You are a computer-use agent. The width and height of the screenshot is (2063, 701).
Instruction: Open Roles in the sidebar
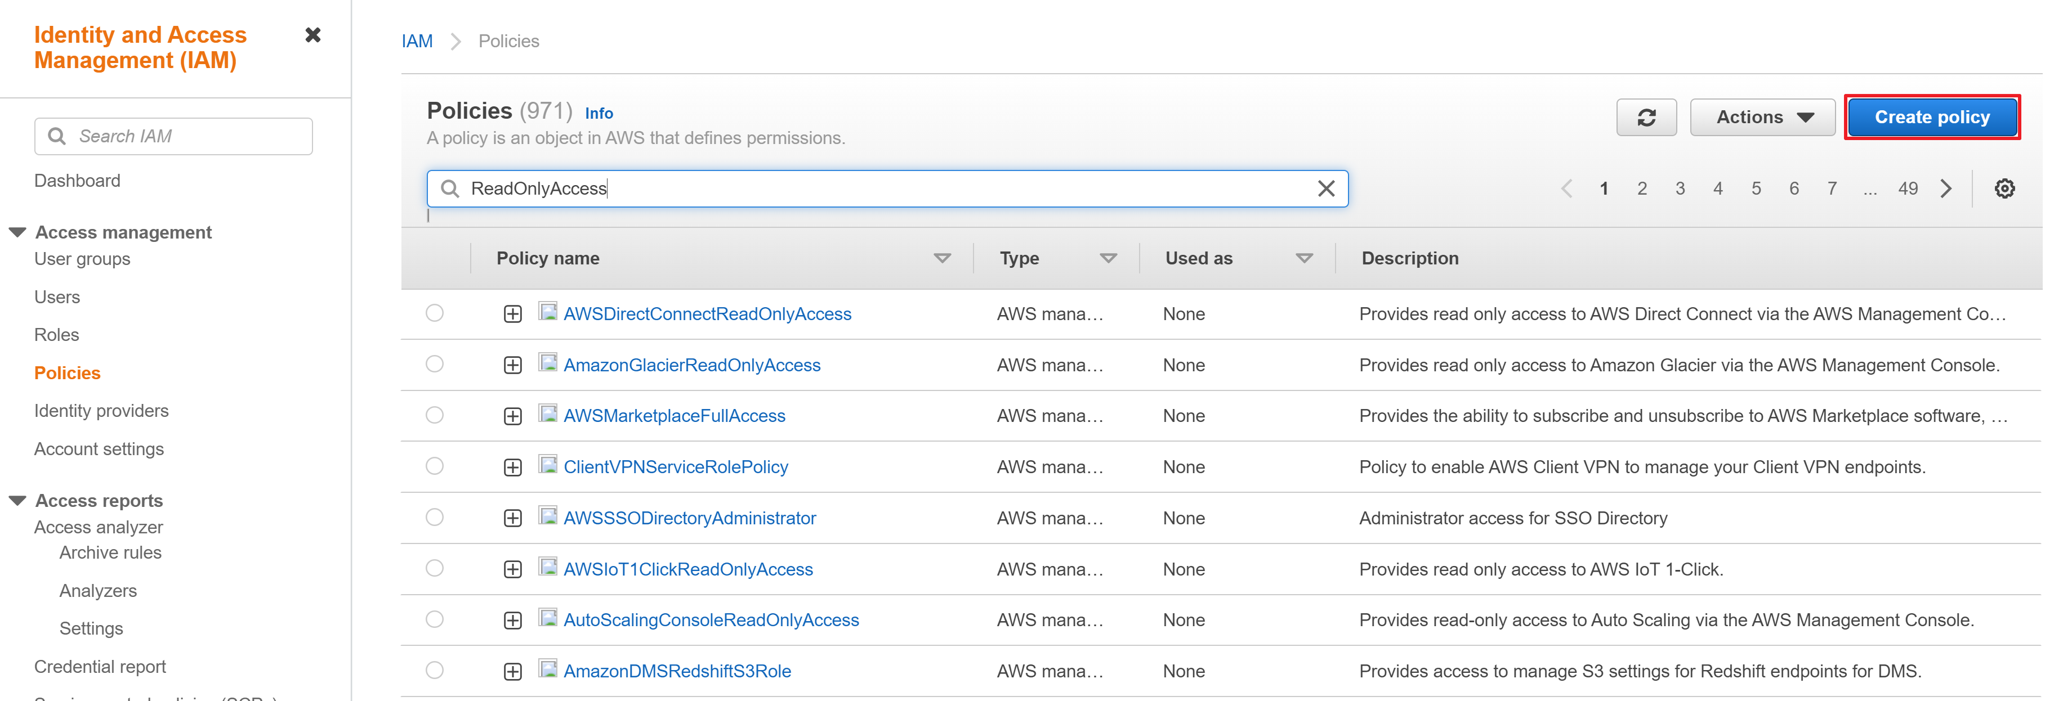point(57,335)
